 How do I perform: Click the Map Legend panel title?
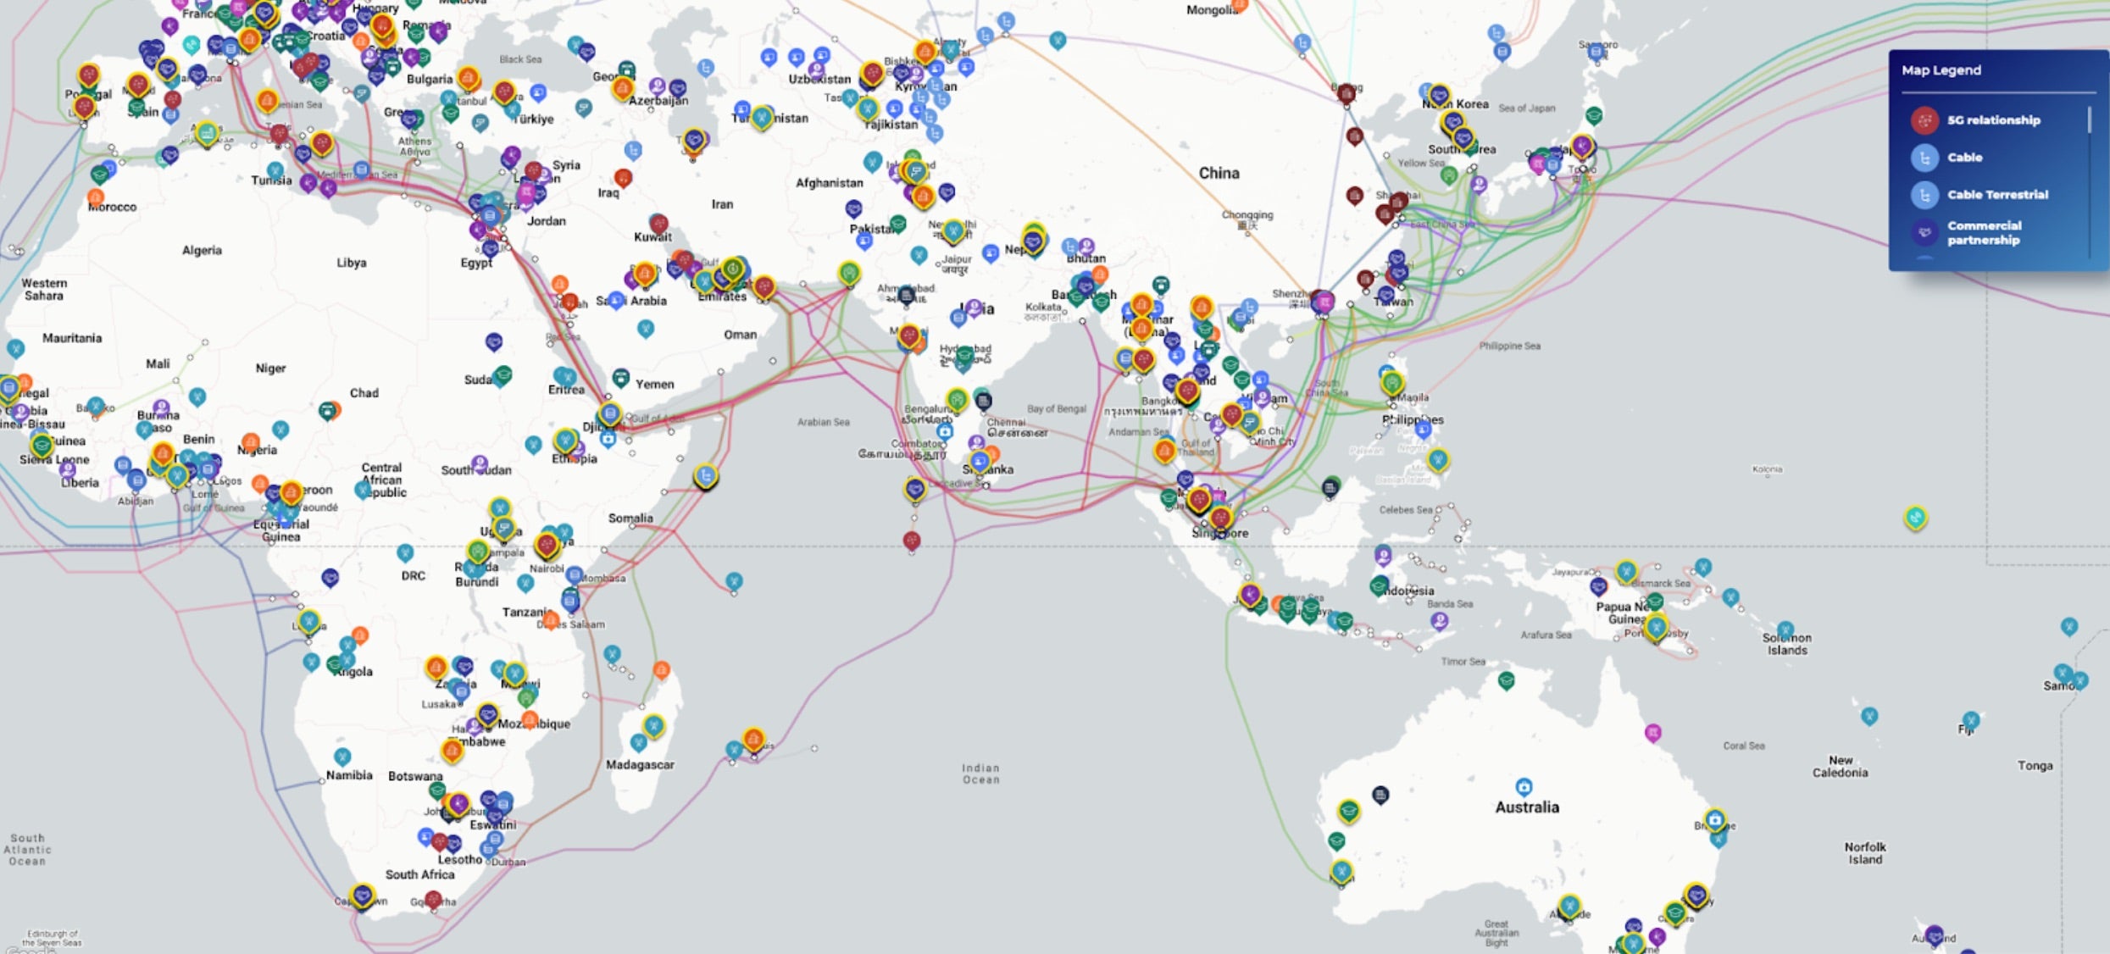coord(1941,70)
